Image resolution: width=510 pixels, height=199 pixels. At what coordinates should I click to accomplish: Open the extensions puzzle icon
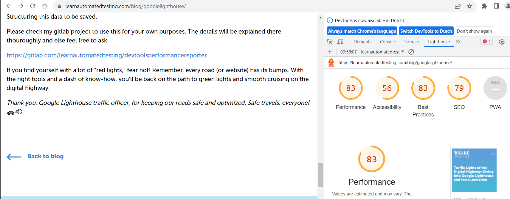pos(484,6)
